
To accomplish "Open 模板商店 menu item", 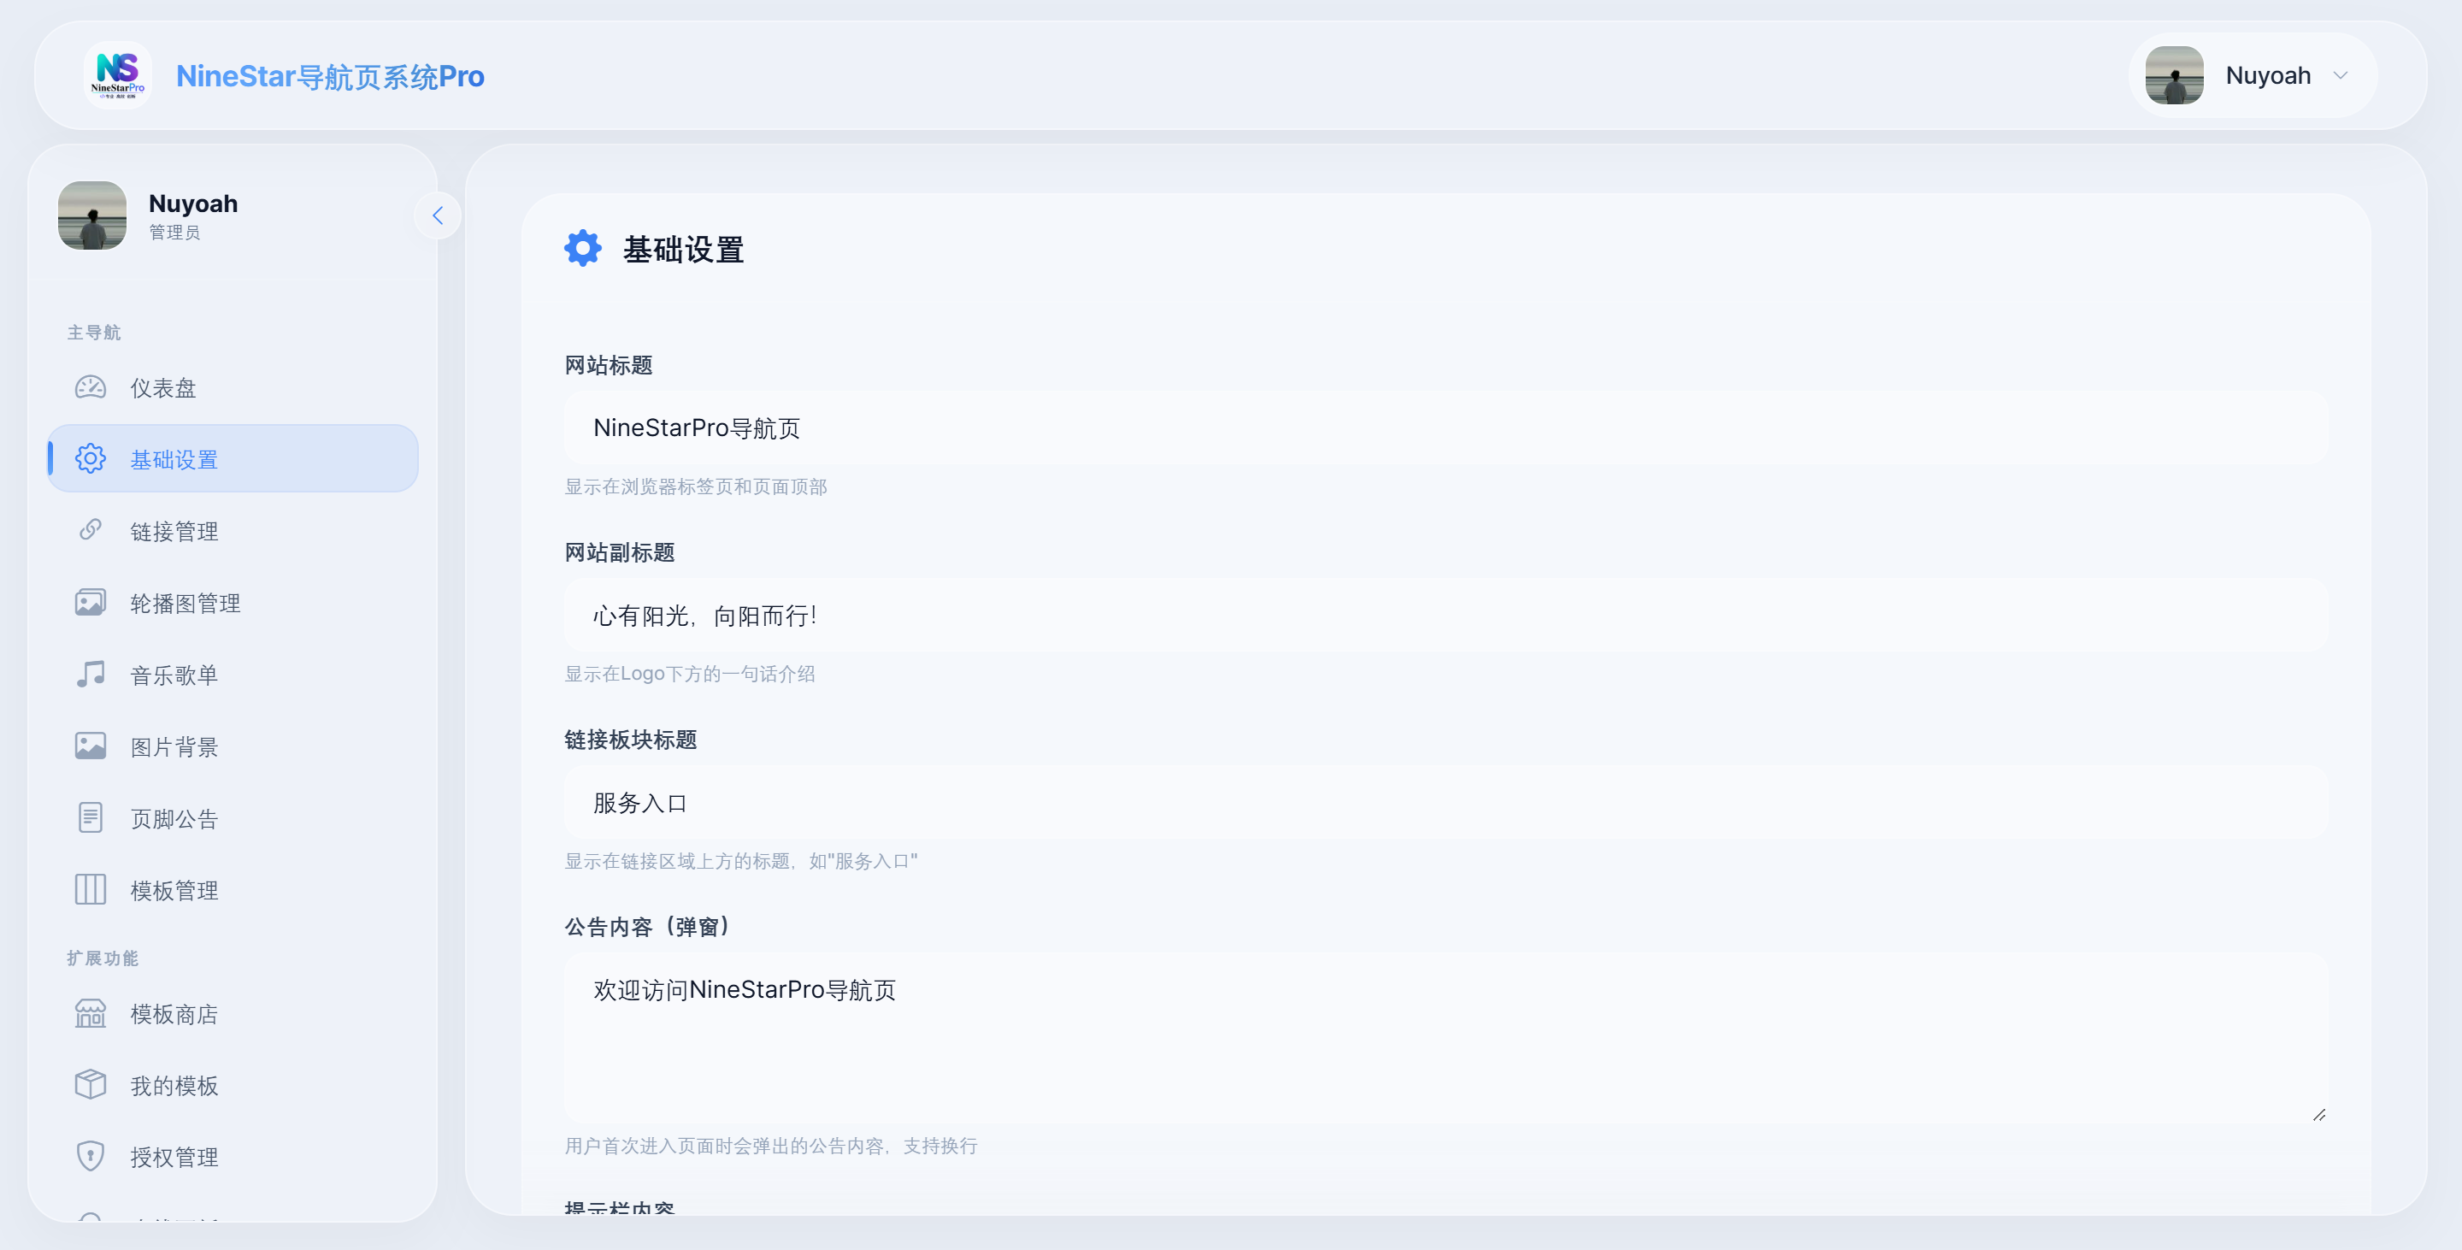I will 233,1013.
